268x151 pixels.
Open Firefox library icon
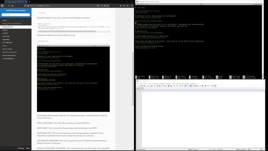[x=121, y=5]
